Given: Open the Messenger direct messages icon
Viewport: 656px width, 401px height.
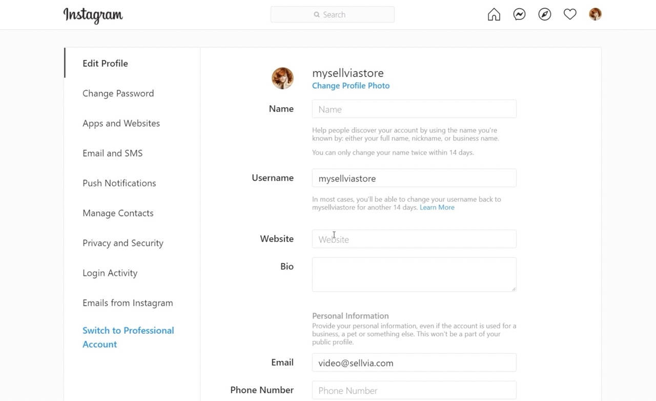Looking at the screenshot, I should [519, 14].
